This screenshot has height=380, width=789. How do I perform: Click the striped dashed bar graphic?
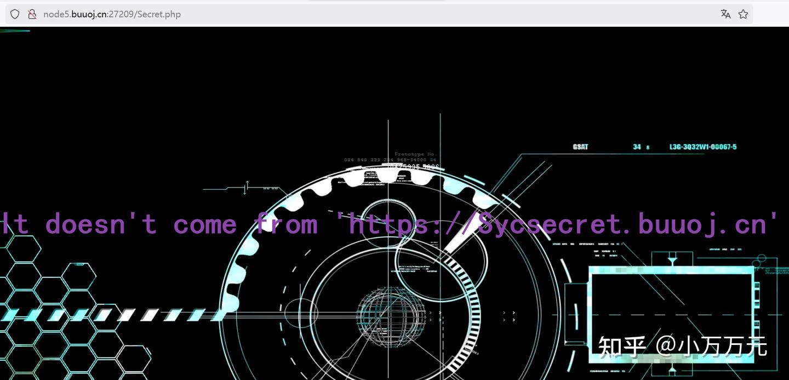click(x=112, y=315)
